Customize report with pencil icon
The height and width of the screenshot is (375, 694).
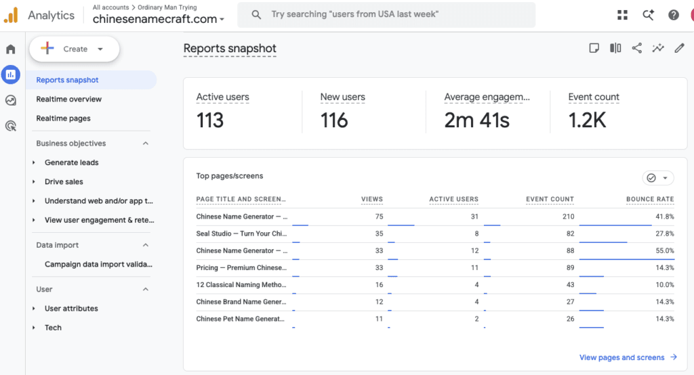click(679, 48)
